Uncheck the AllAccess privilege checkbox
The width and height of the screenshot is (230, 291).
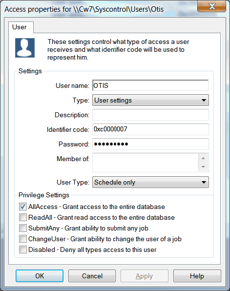click(23, 207)
